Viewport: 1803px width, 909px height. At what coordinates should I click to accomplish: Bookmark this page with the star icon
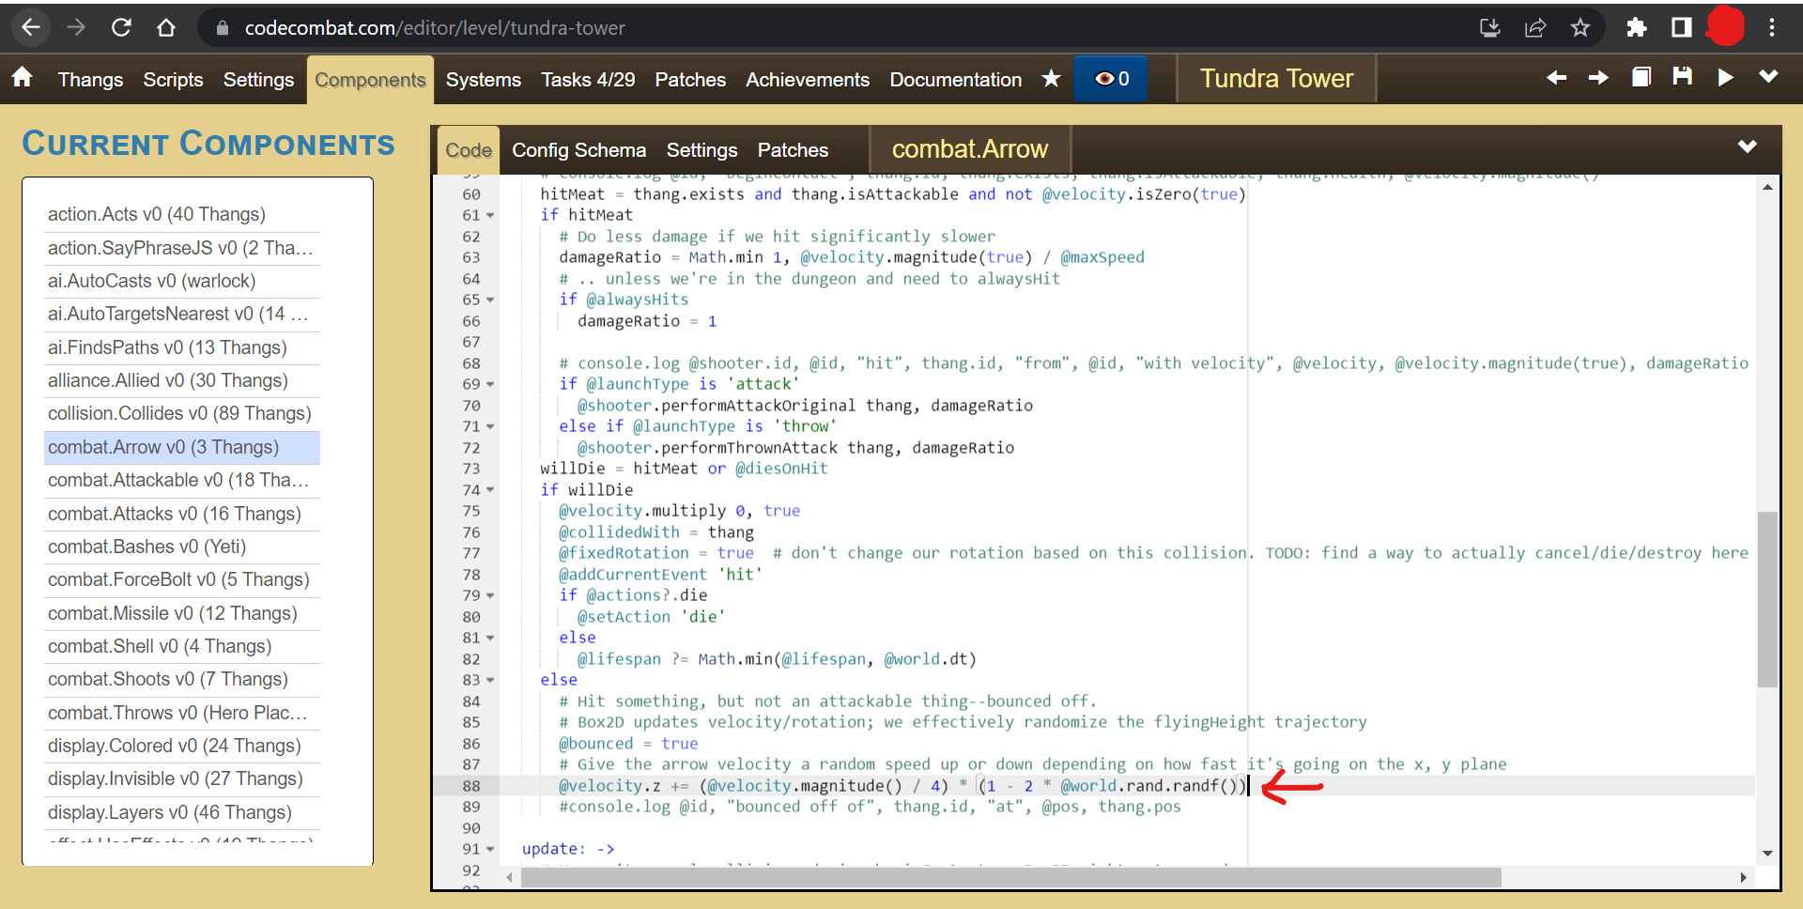[x=1580, y=27]
